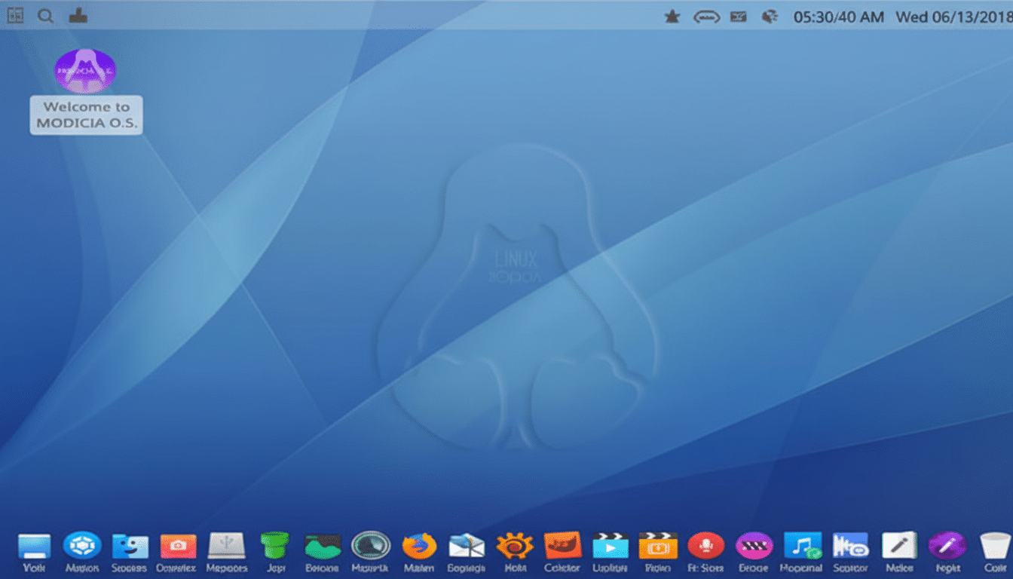
Task: Start the voice recorder with the red microphone icon
Action: 705,544
